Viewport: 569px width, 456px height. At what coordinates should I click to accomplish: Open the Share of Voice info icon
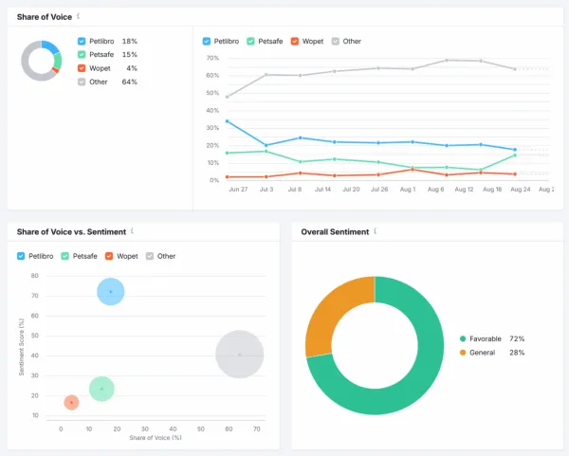click(x=78, y=16)
